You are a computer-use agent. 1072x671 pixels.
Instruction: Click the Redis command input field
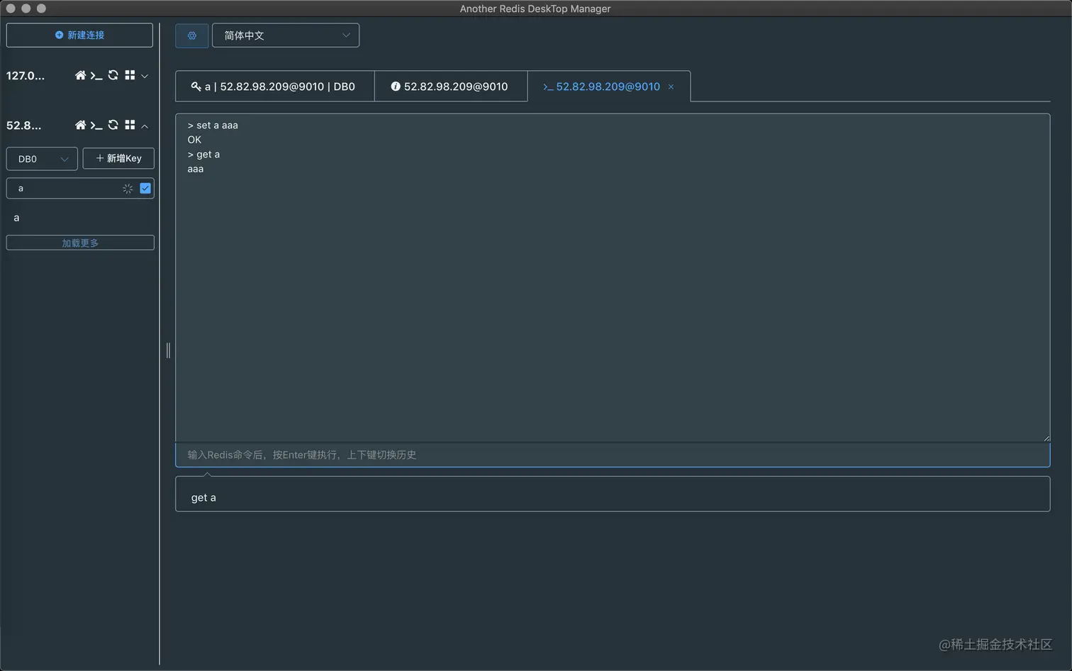613,455
